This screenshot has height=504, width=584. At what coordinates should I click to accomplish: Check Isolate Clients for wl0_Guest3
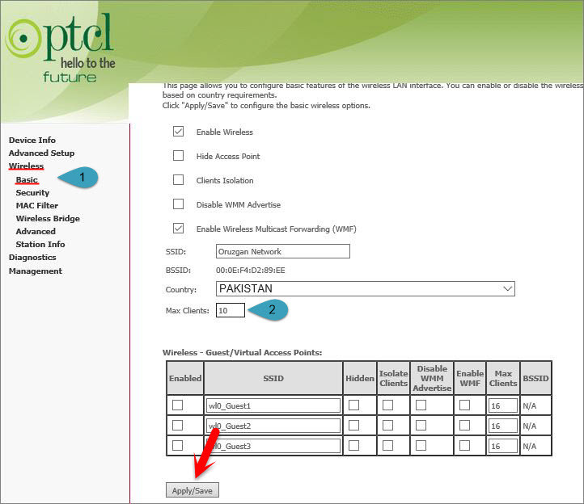click(387, 445)
